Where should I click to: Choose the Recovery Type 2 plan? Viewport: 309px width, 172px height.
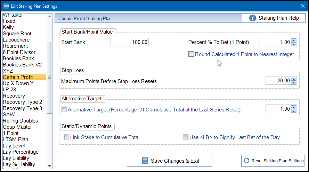click(22, 102)
